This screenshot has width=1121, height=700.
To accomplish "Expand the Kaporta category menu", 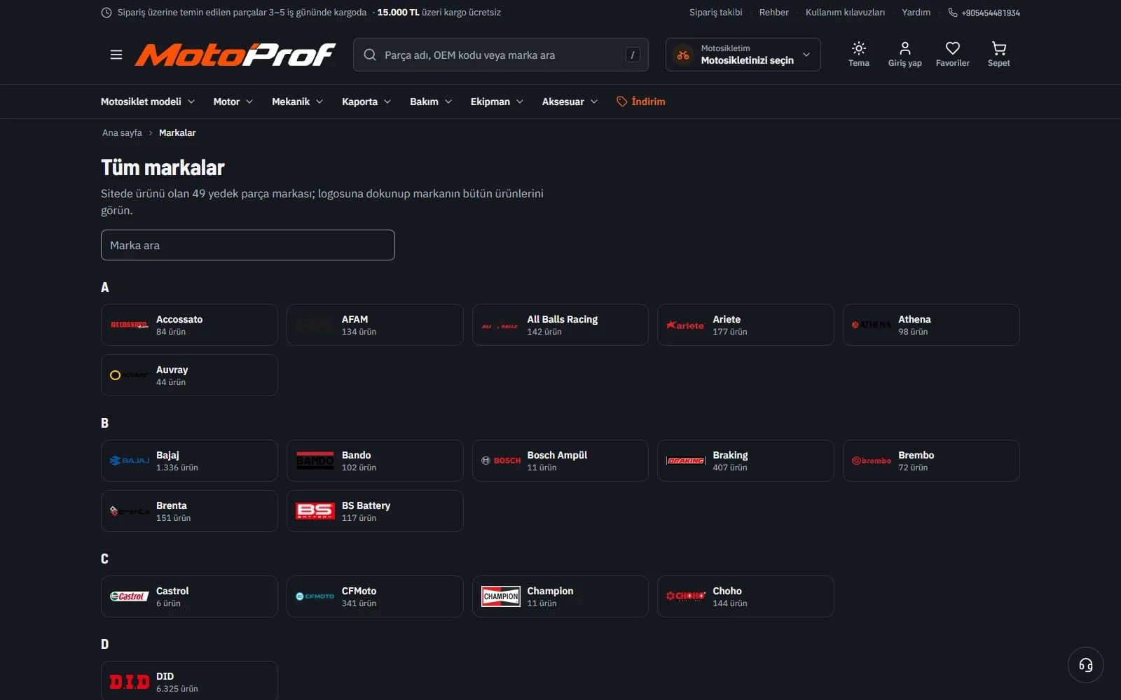I will click(x=366, y=101).
